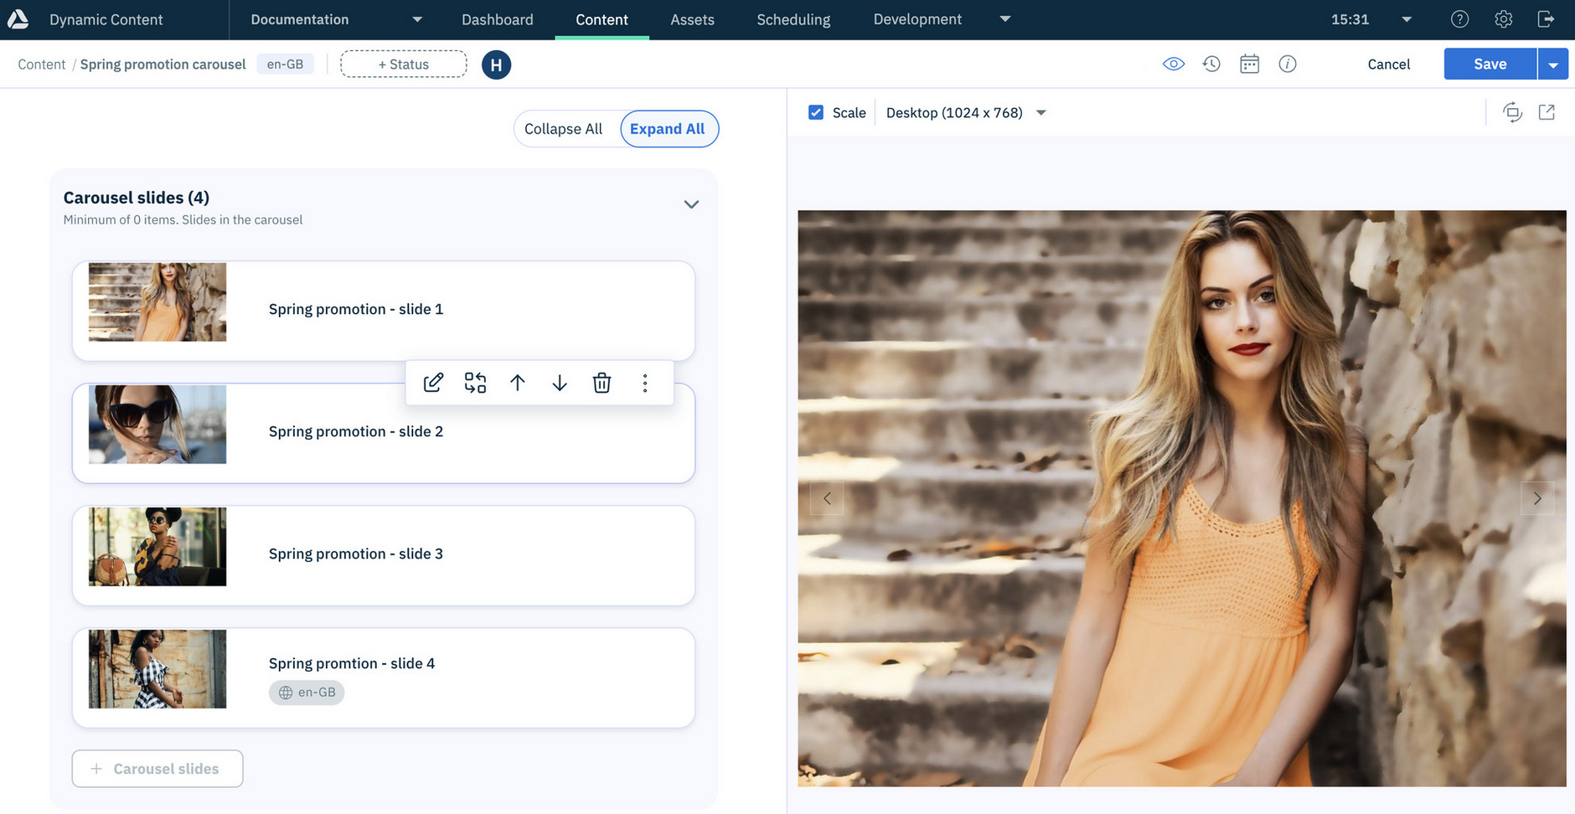Open the Desktop (1024 x 768) device dropdown

[966, 112]
